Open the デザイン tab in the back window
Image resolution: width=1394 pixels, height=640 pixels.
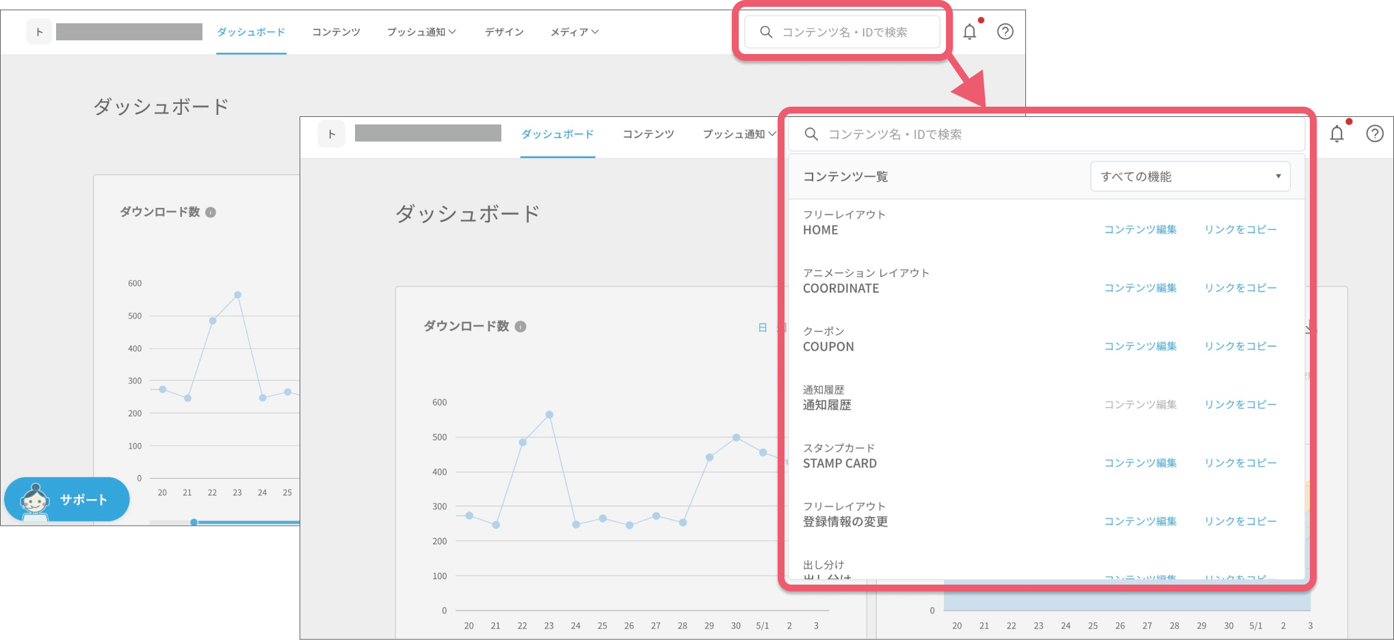[504, 32]
